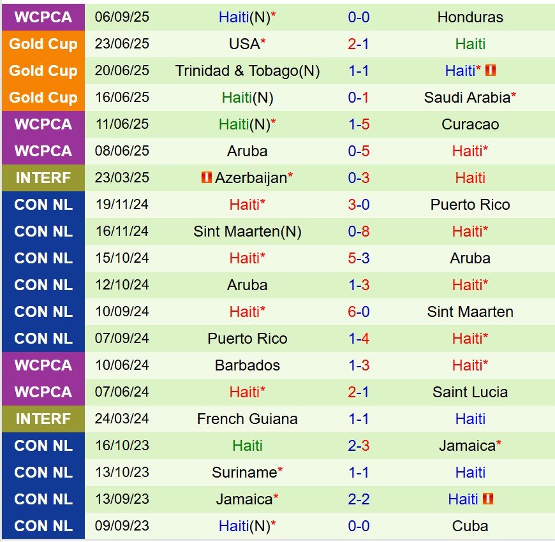555x542 pixels.
Task: Open the Saudi Arabia team link
Action: [x=467, y=98]
